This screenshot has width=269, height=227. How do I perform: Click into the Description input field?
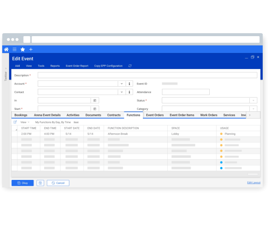(147, 75)
